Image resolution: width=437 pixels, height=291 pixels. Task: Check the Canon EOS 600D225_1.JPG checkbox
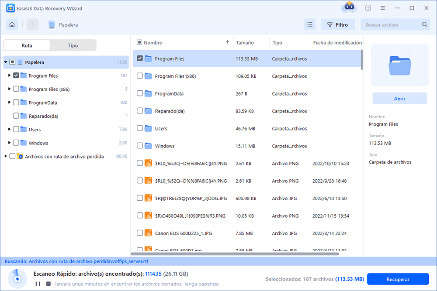pyautogui.click(x=140, y=233)
